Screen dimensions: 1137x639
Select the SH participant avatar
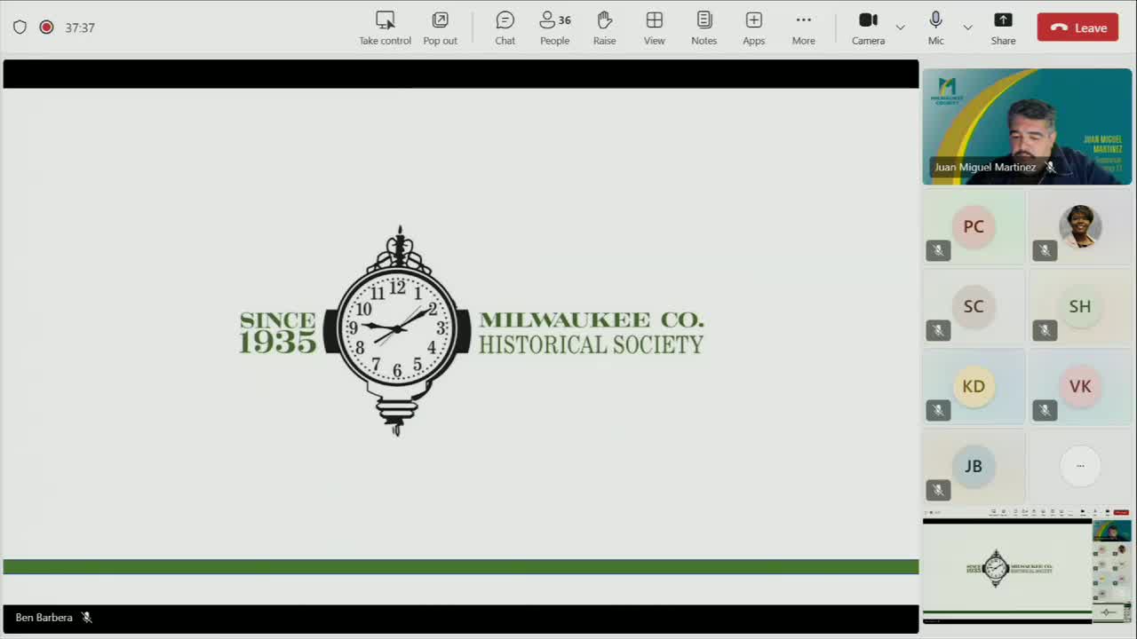click(1080, 306)
